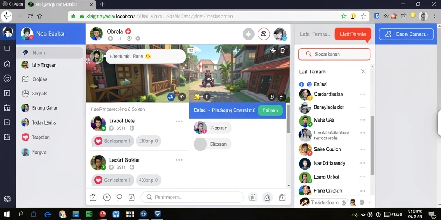
Task: Launch Edge from the taskbar
Action: tap(48, 214)
